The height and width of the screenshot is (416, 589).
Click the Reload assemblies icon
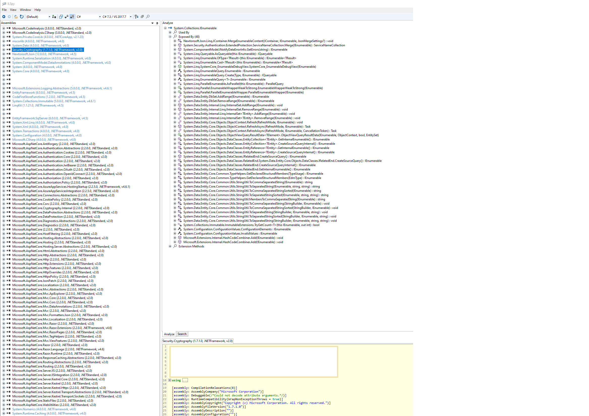22,17
